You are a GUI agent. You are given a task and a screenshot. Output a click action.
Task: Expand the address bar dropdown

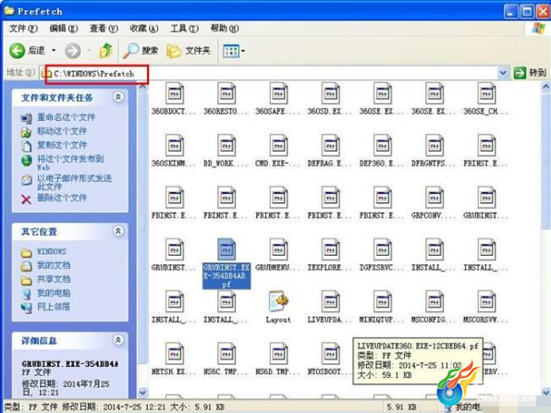tap(503, 73)
